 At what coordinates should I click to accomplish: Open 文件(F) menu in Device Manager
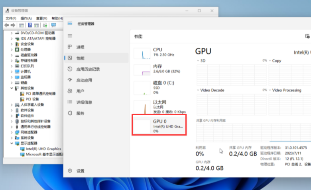pyautogui.click(x=11, y=18)
